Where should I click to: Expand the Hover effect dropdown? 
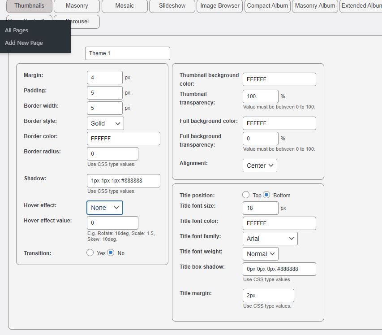[105, 208]
